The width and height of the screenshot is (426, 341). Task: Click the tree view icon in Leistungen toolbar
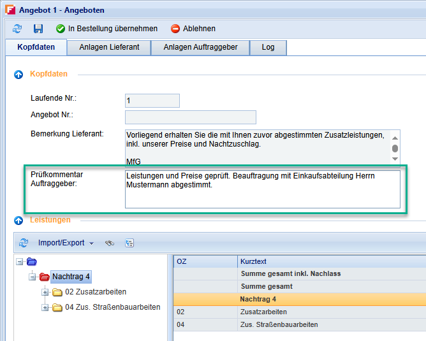pos(129,243)
